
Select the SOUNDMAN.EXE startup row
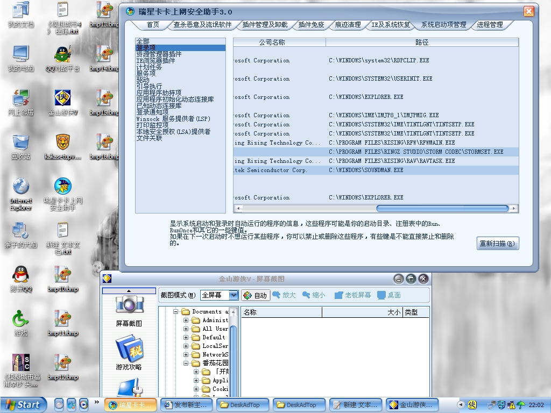click(376, 170)
